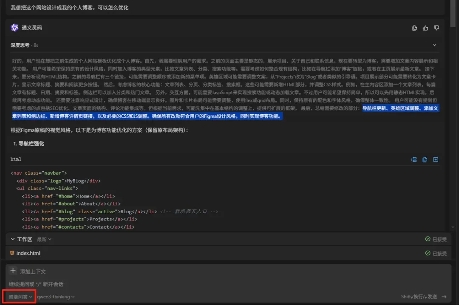Focus the 继续提问 input field
This screenshot has height=305, width=459.
[x=228, y=284]
